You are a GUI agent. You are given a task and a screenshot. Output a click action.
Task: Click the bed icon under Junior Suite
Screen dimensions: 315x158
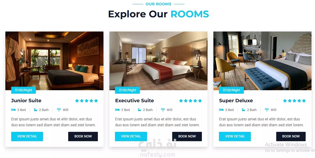pos(13,110)
